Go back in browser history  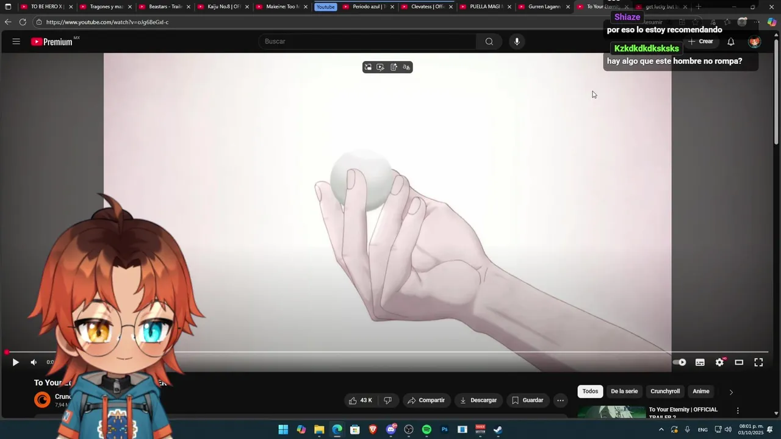click(x=7, y=22)
